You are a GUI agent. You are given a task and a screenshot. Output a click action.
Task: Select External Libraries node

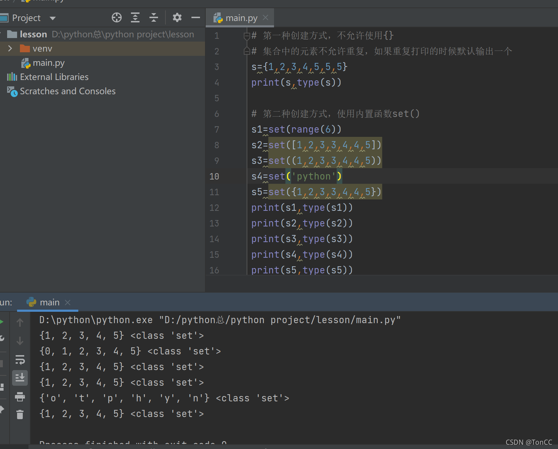pyautogui.click(x=48, y=77)
